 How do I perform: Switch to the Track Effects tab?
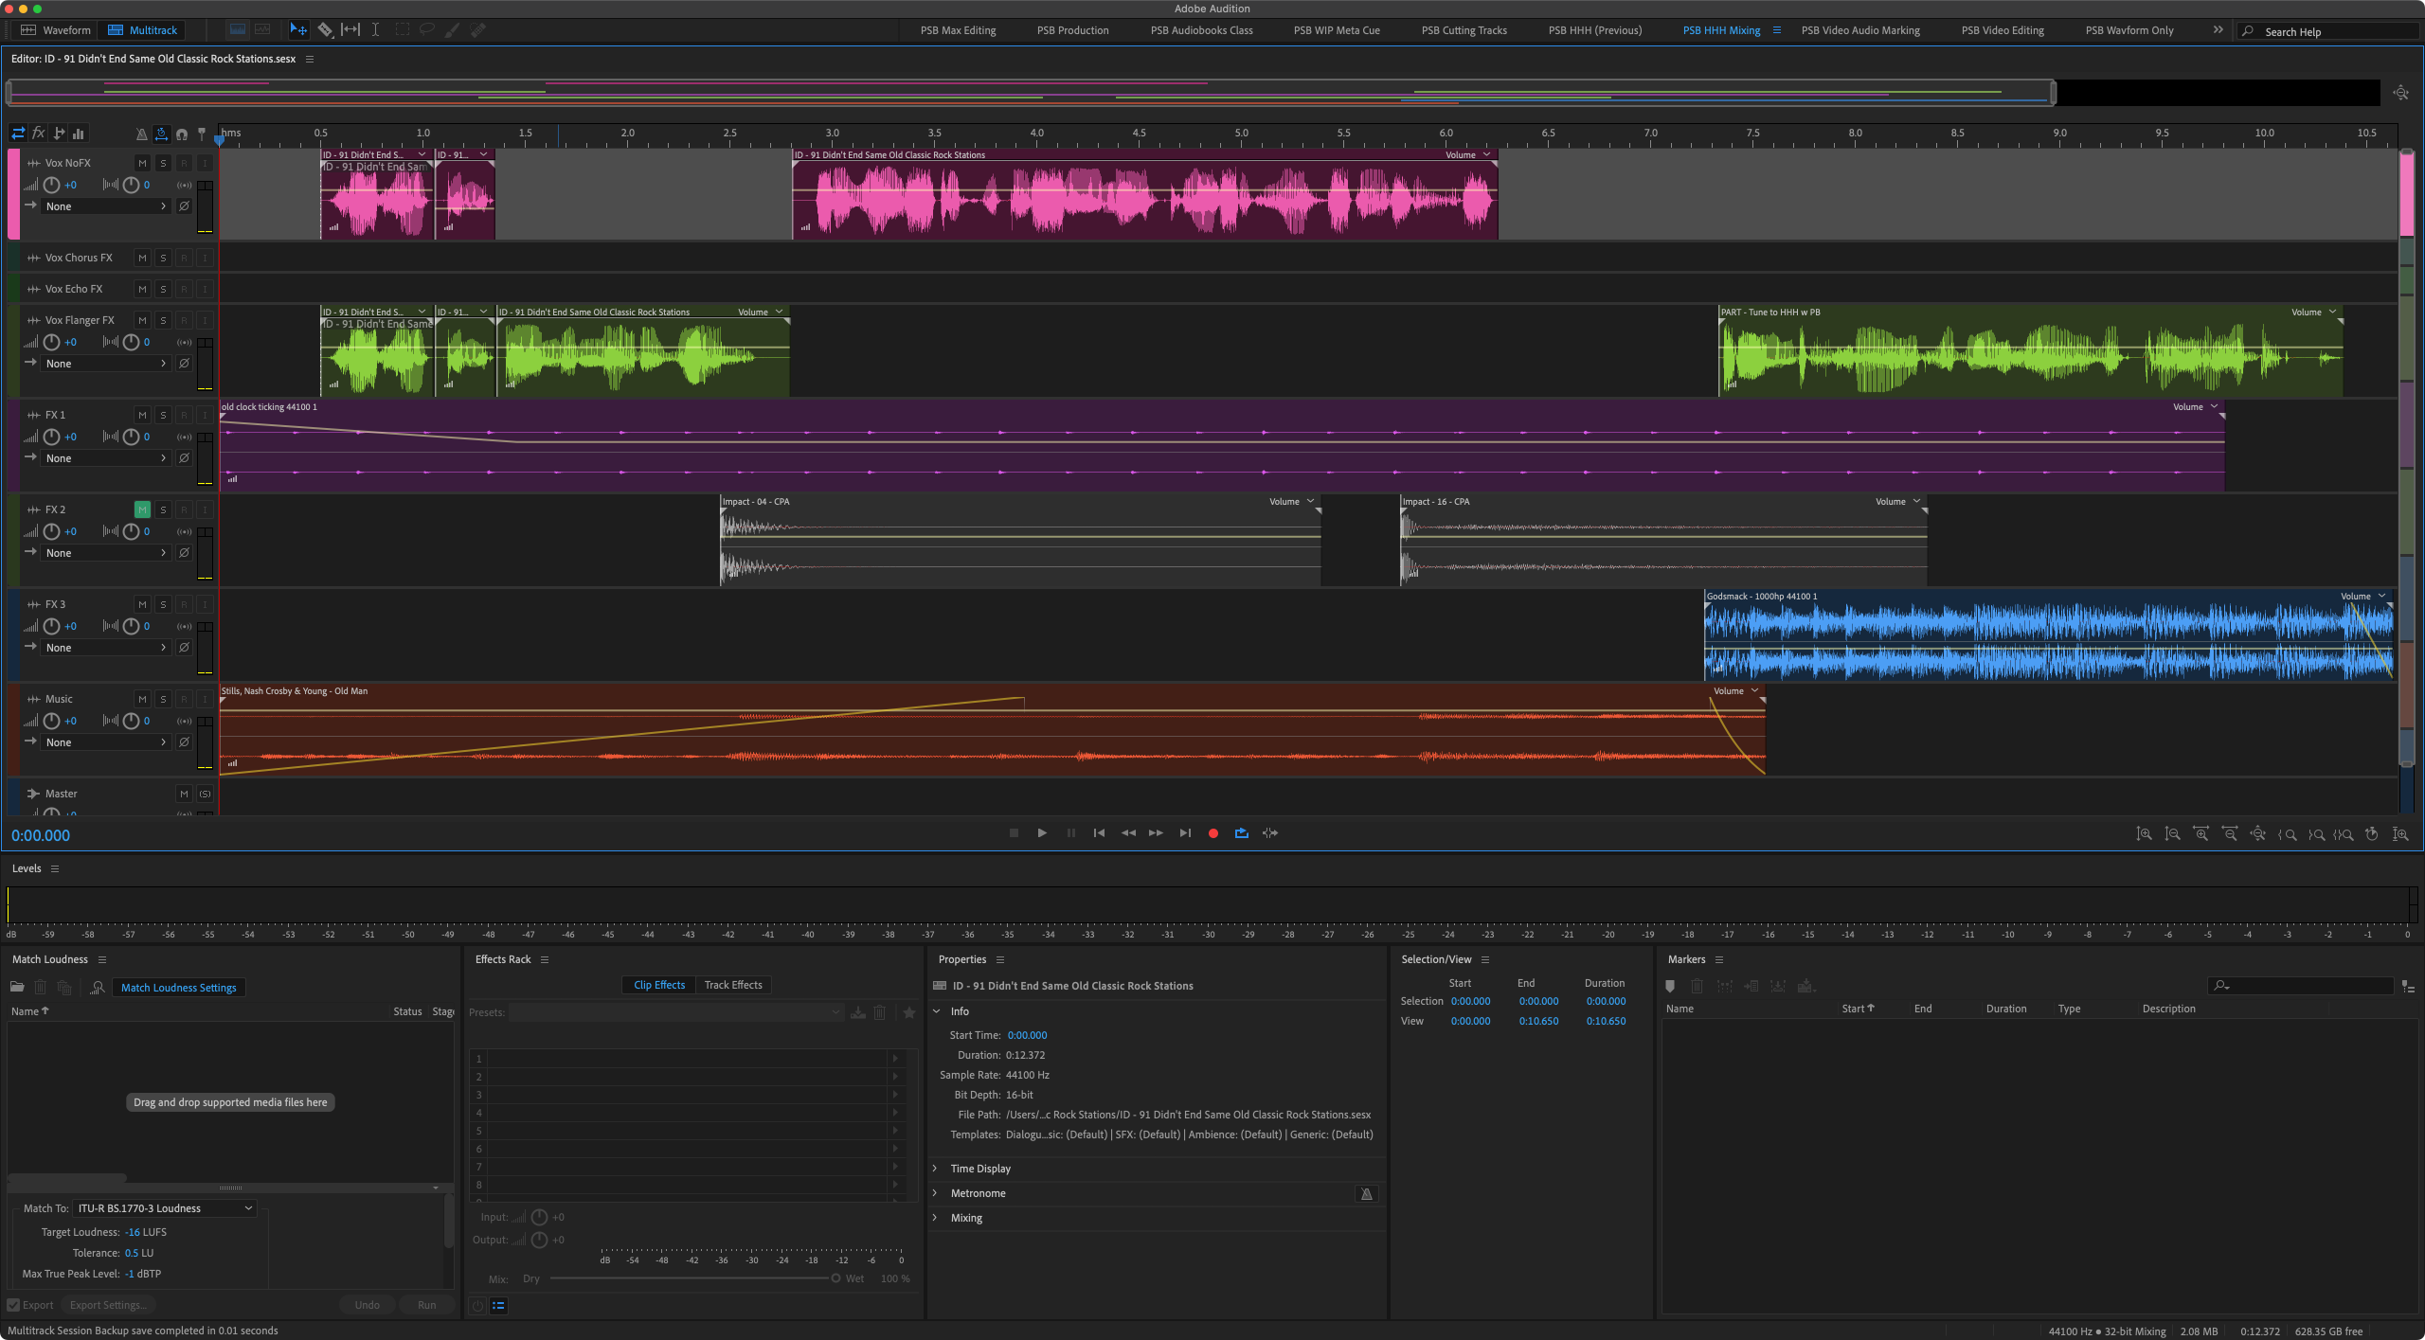click(732, 985)
